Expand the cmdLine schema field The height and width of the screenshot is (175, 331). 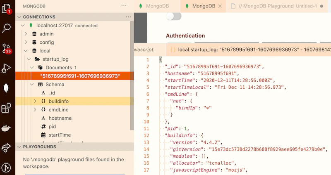[35, 110]
